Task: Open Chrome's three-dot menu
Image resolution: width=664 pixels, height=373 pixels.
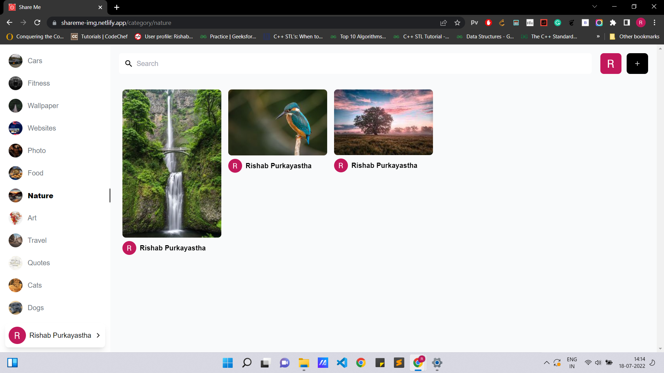Action: 654,22
